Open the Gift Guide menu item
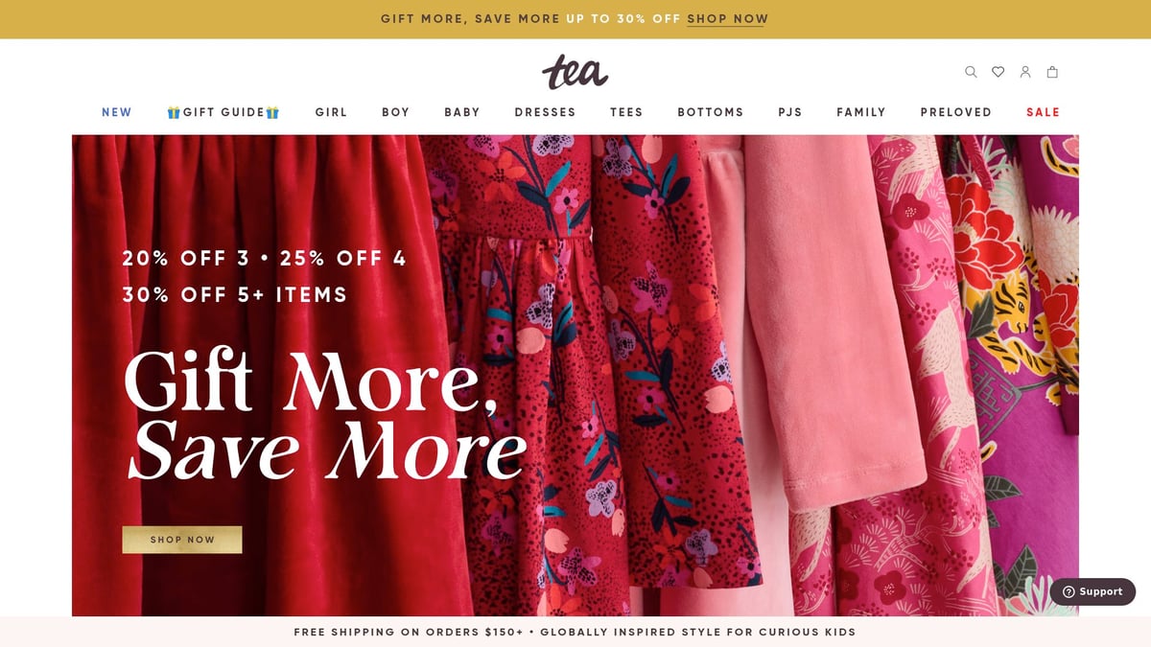1151x647 pixels. click(223, 112)
